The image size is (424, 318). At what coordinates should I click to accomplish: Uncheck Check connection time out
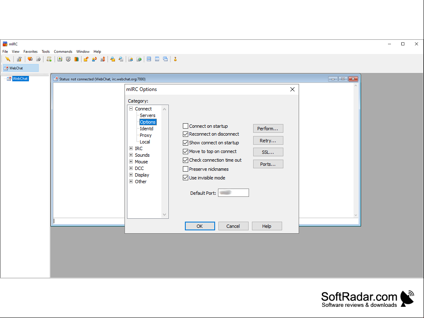point(185,160)
